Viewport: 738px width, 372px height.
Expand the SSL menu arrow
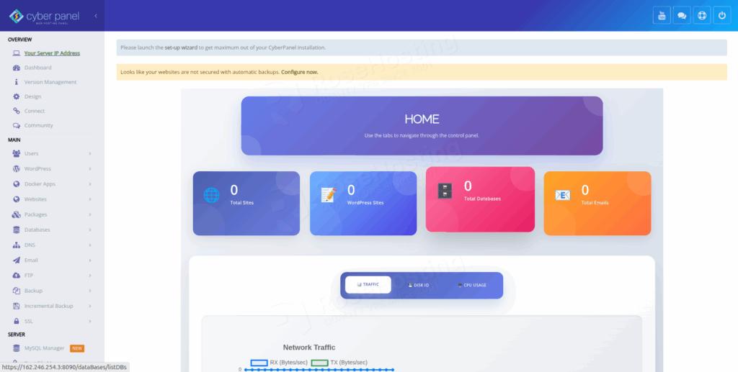pos(90,321)
